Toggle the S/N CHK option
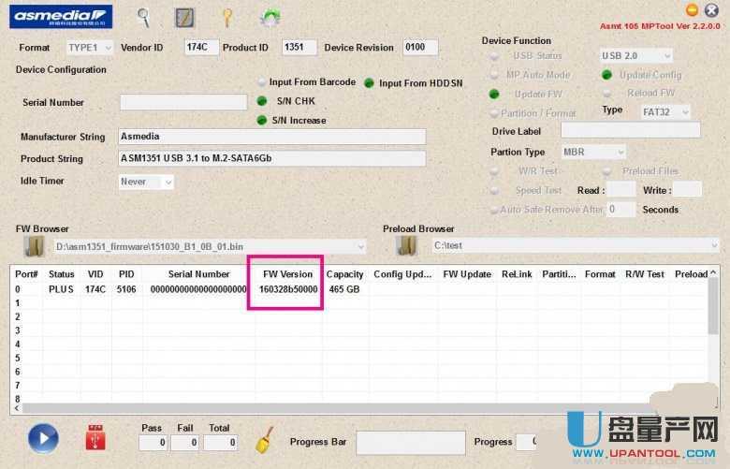 (x=263, y=101)
